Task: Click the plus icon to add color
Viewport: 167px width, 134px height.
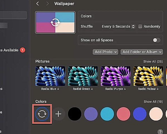Action: point(58,114)
